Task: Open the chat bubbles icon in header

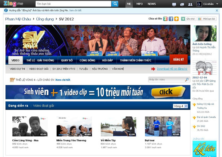Action: click(x=182, y=4)
